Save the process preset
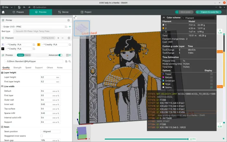 [x=66, y=61]
